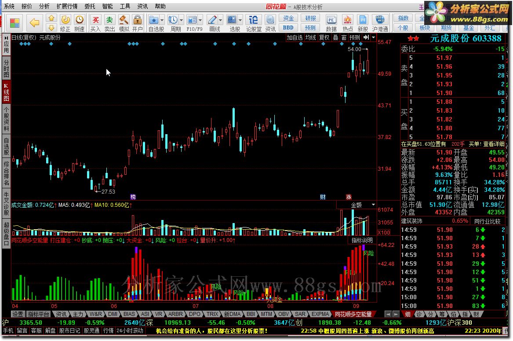Click the 卖出 sell icon
The image size is (513, 341).
point(109,23)
